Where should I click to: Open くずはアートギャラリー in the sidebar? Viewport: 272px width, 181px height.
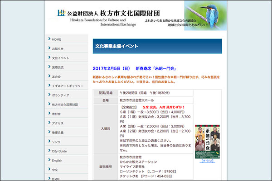tap(67, 86)
